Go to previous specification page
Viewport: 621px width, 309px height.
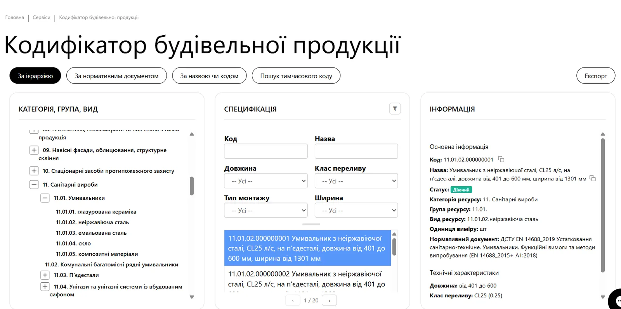click(293, 300)
